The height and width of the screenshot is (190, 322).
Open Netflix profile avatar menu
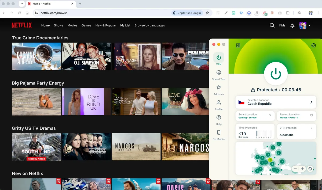point(305,25)
